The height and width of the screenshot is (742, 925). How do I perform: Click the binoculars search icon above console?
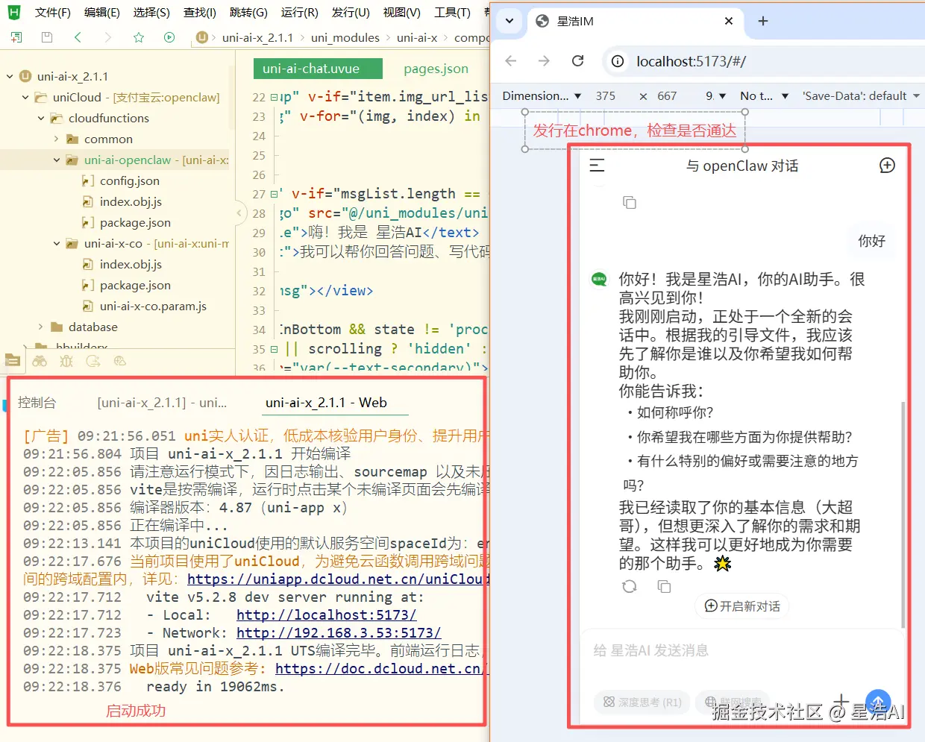tap(40, 361)
